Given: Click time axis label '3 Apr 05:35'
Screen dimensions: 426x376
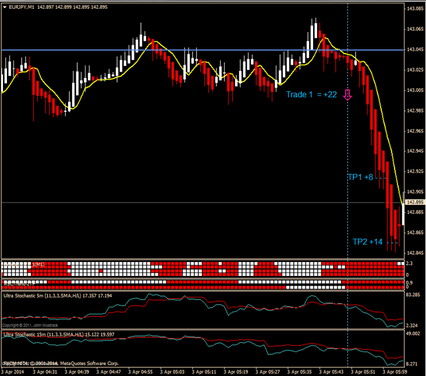Looking at the screenshot, I should coord(299,372).
